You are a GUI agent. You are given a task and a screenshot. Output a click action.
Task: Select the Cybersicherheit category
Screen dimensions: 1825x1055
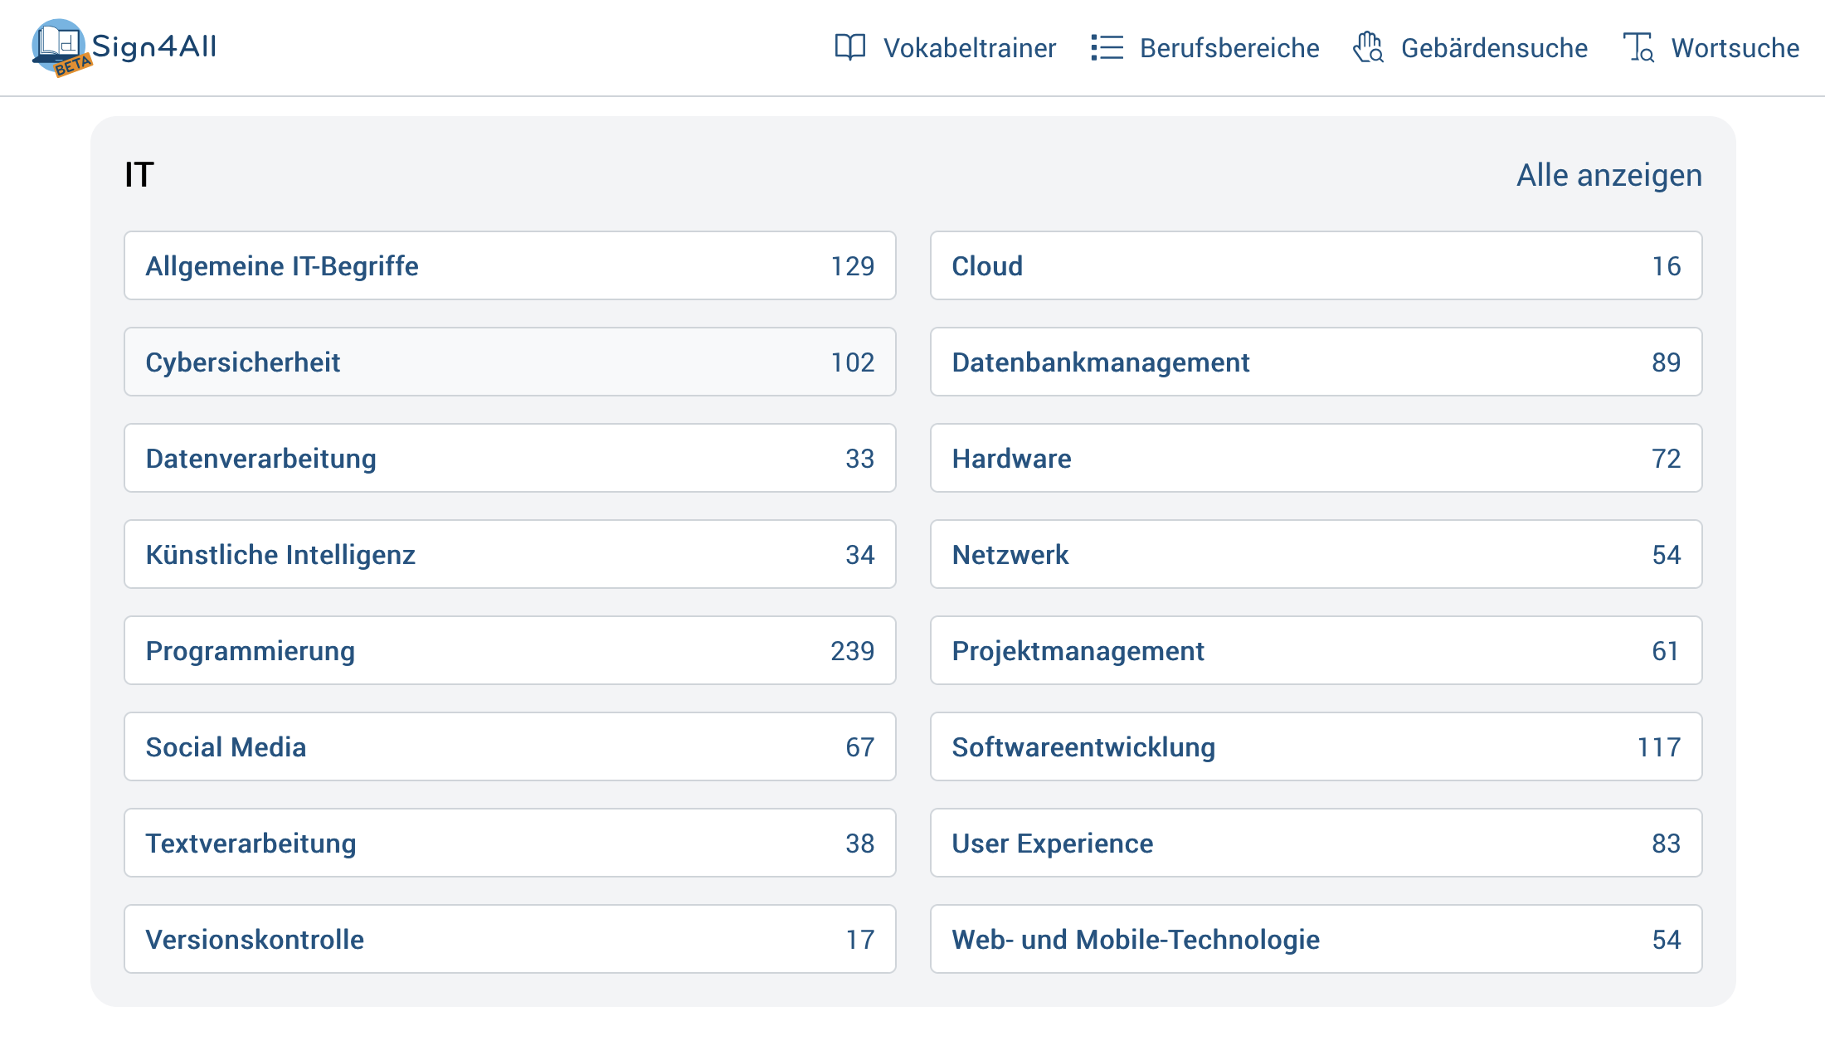510,362
